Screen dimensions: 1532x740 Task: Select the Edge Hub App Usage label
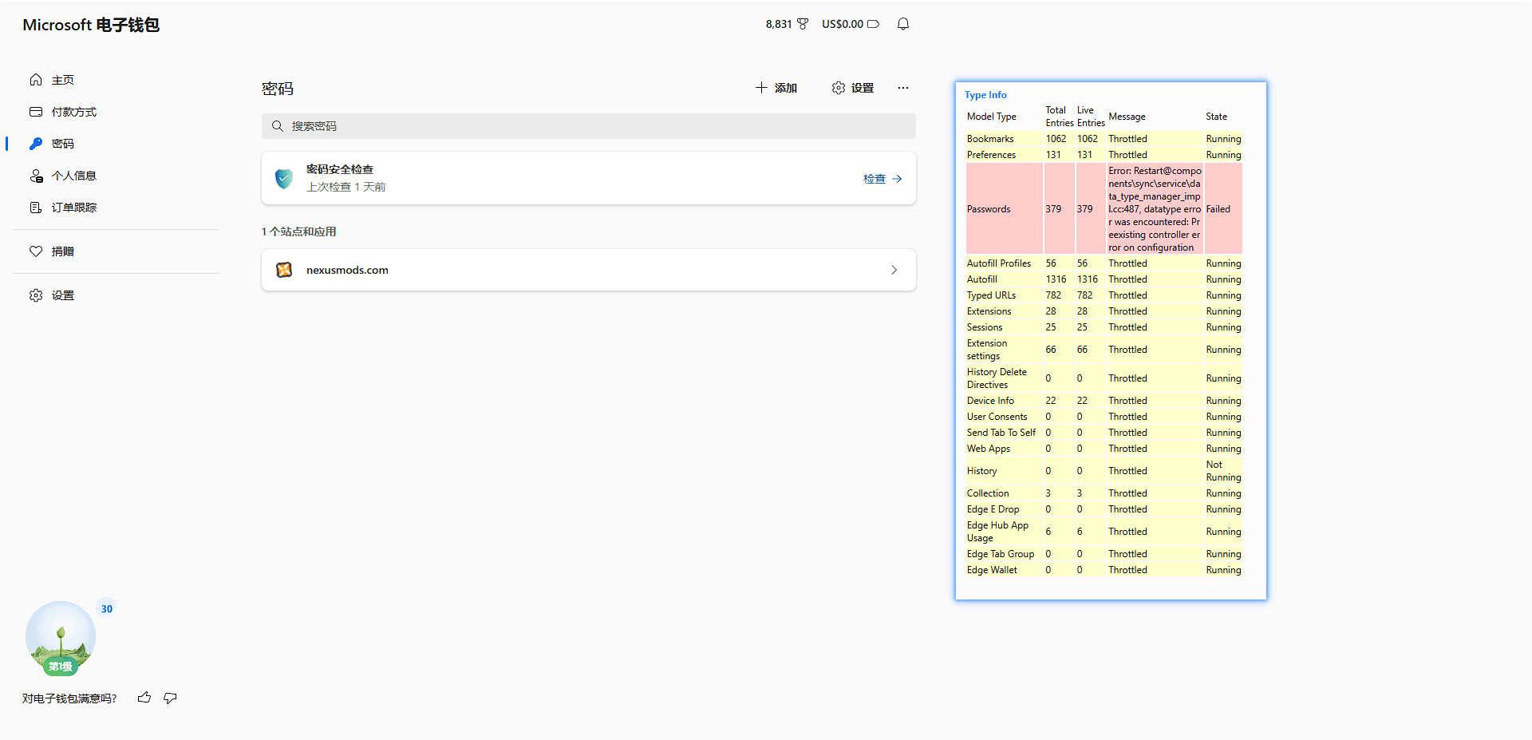pyautogui.click(x=998, y=532)
